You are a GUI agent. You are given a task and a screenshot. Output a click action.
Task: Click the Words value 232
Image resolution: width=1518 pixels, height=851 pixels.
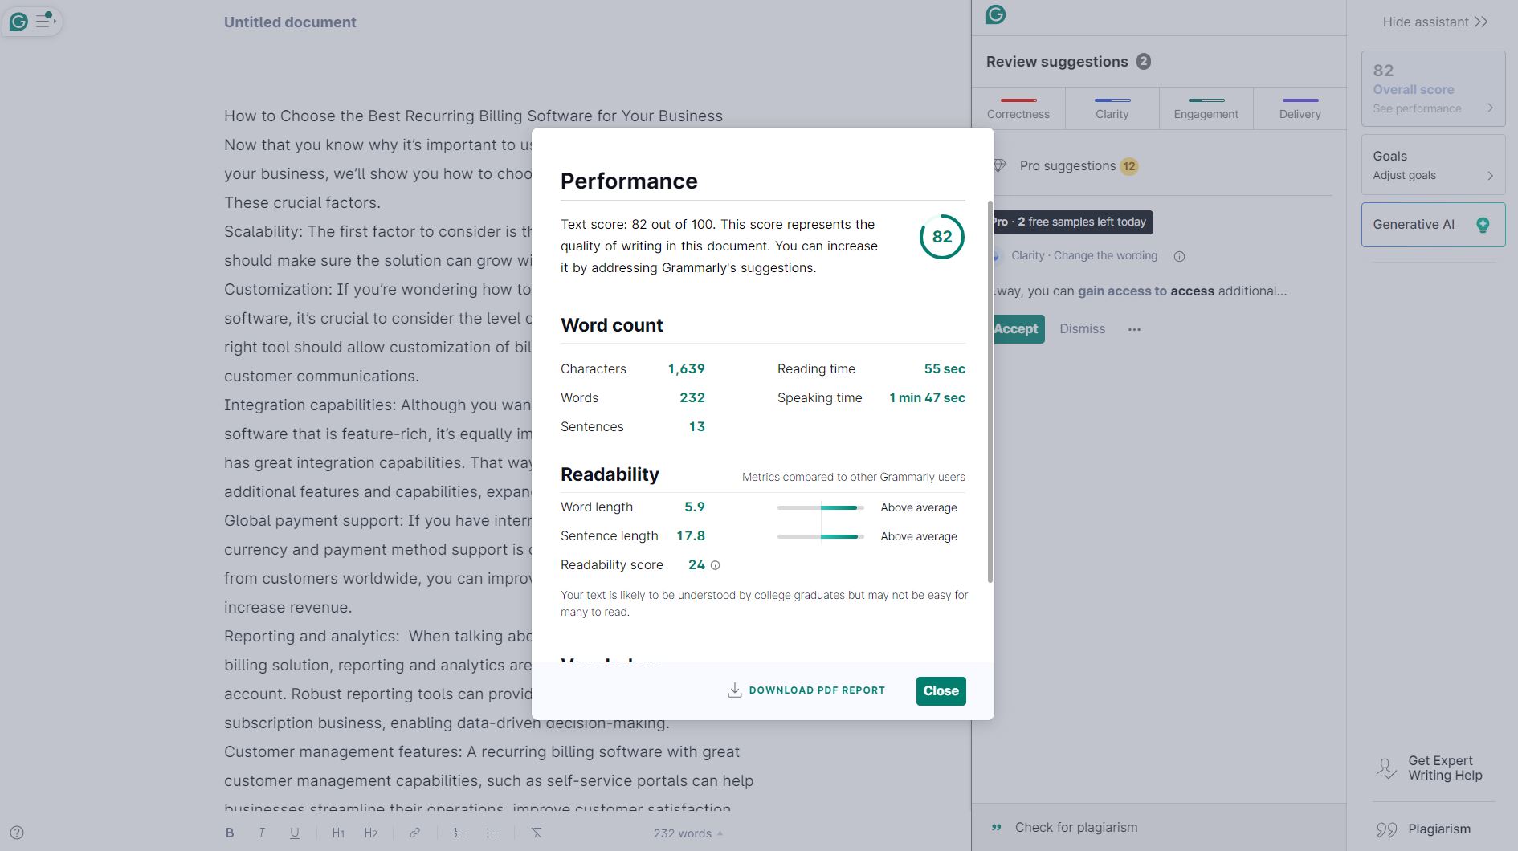coord(692,397)
